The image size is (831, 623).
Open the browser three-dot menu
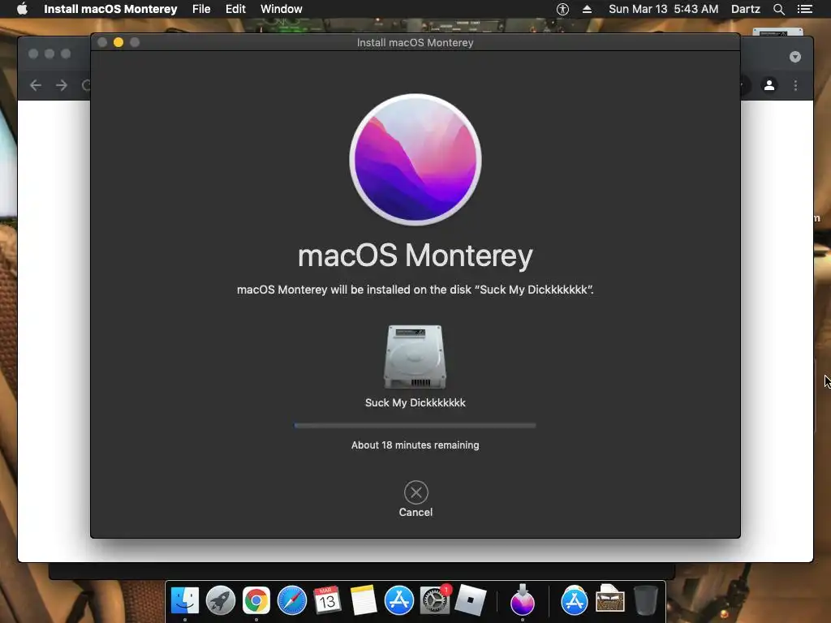click(795, 85)
